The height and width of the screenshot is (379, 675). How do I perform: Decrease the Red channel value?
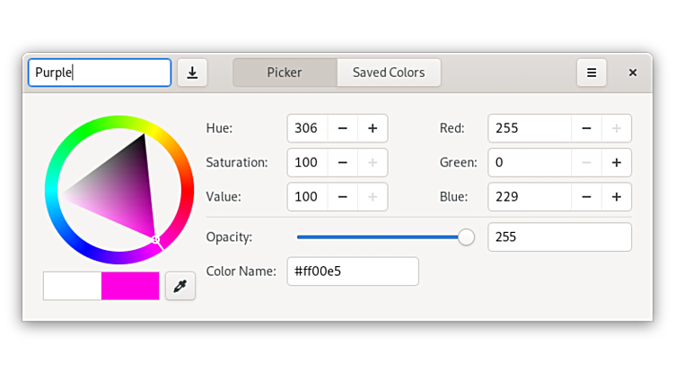tap(586, 128)
